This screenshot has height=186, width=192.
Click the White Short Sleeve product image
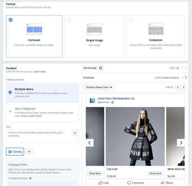(175, 136)
